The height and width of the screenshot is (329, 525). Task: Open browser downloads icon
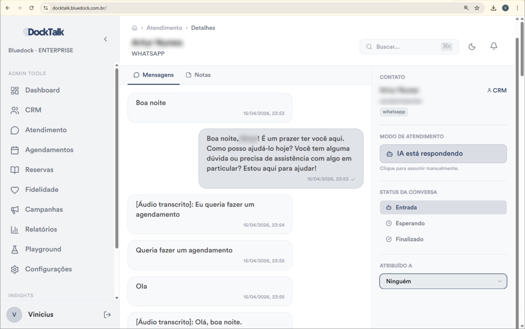(493, 8)
